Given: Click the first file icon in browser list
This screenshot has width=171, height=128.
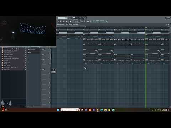Looking at the screenshot, I should (x=2, y=49).
